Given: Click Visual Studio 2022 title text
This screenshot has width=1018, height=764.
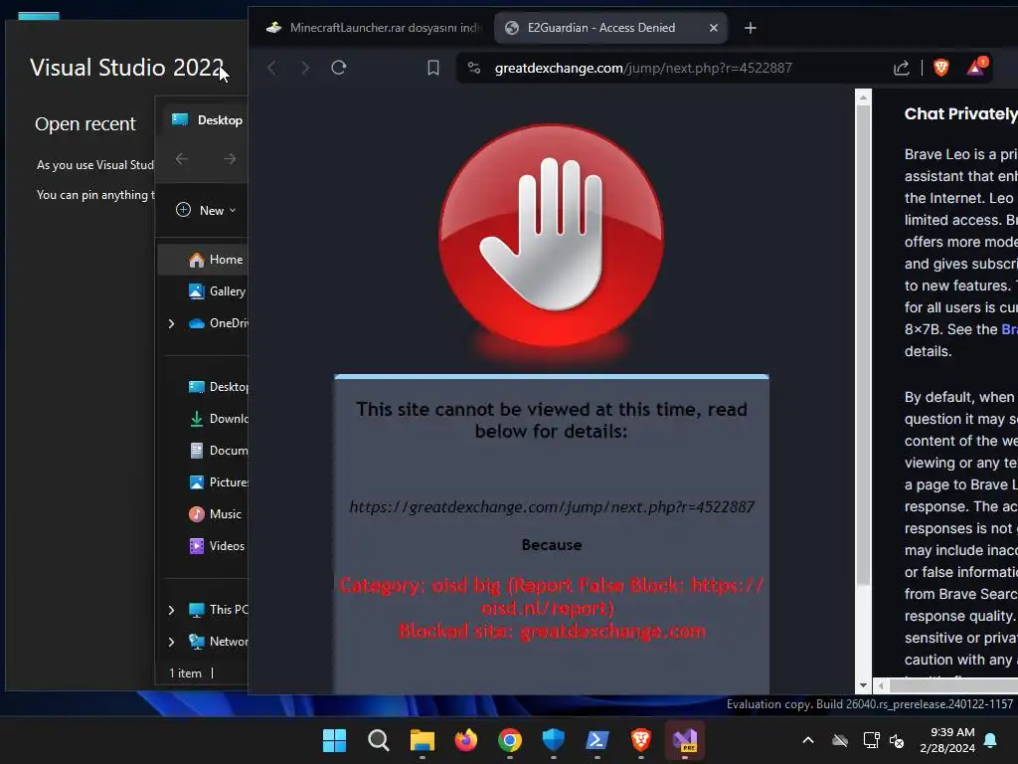Looking at the screenshot, I should point(126,68).
